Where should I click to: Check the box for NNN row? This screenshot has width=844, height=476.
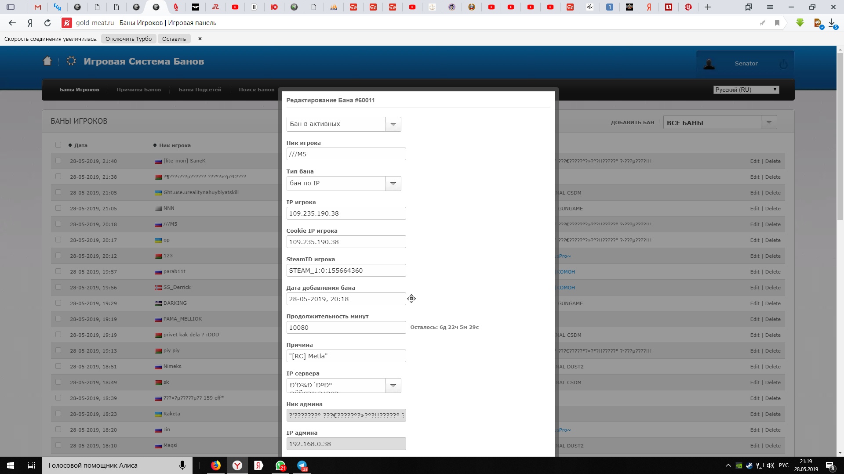tap(58, 208)
